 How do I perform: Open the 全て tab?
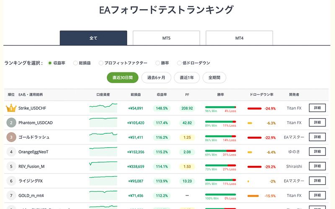pos(93,38)
